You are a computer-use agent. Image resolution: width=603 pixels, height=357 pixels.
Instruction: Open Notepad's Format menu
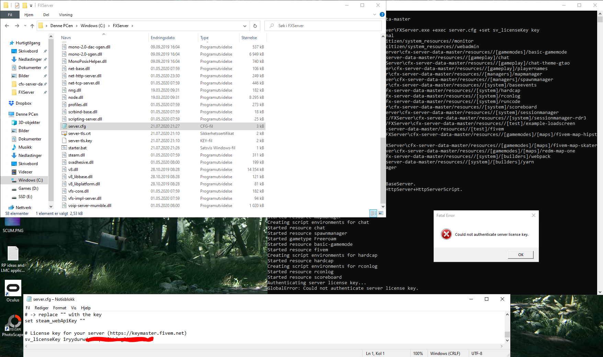point(60,308)
